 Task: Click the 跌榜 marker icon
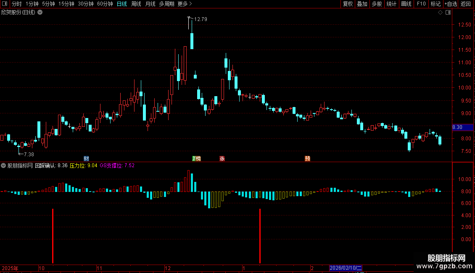197,159
